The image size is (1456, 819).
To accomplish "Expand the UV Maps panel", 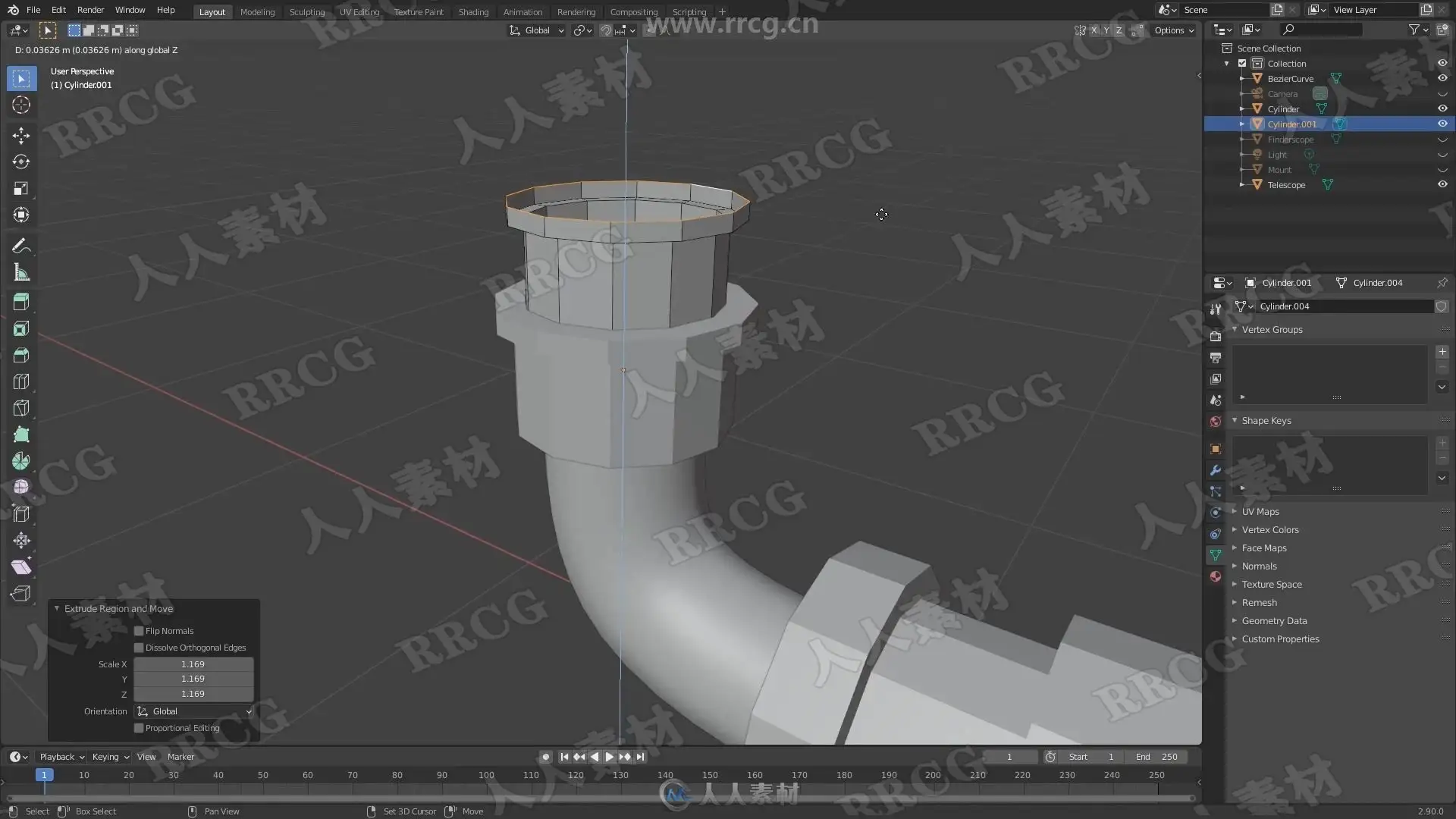I will 1260,512.
